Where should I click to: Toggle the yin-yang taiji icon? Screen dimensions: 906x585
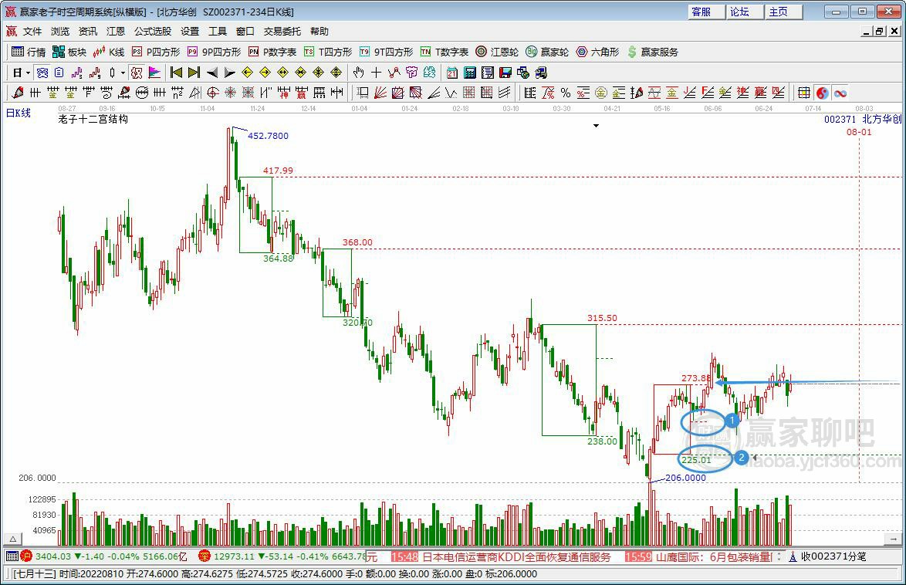click(822, 93)
